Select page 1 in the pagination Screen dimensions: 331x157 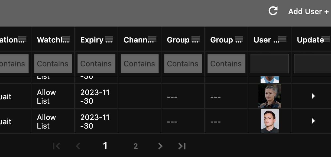(105, 146)
